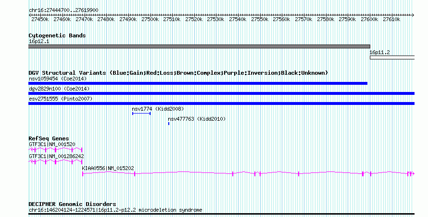This screenshot has width=428, height=217.
Task: Select the 16p11.2 band label
Action: pyautogui.click(x=380, y=53)
